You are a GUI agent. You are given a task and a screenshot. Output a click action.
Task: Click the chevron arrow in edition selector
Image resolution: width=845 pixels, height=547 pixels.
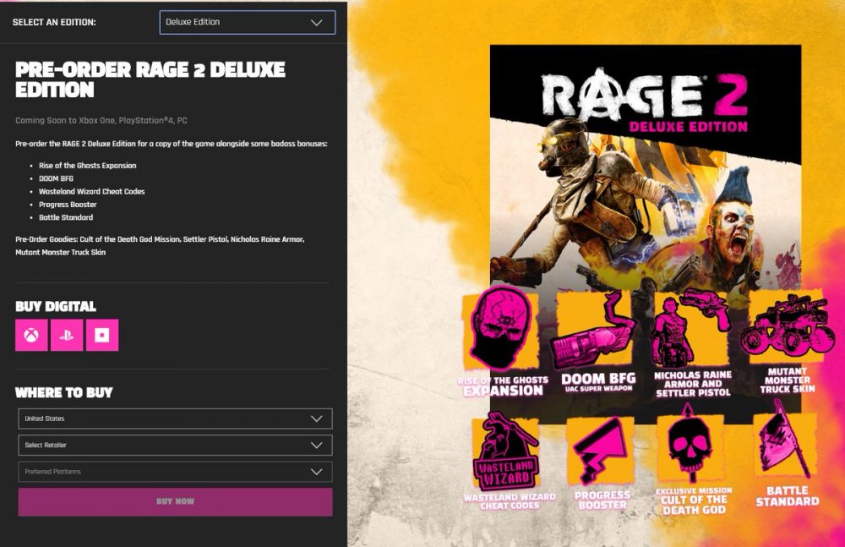pyautogui.click(x=317, y=23)
